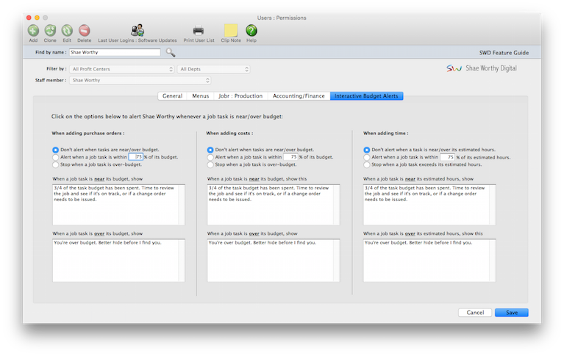Click the magnifying glass search icon
The image size is (564, 356).
pos(171,52)
